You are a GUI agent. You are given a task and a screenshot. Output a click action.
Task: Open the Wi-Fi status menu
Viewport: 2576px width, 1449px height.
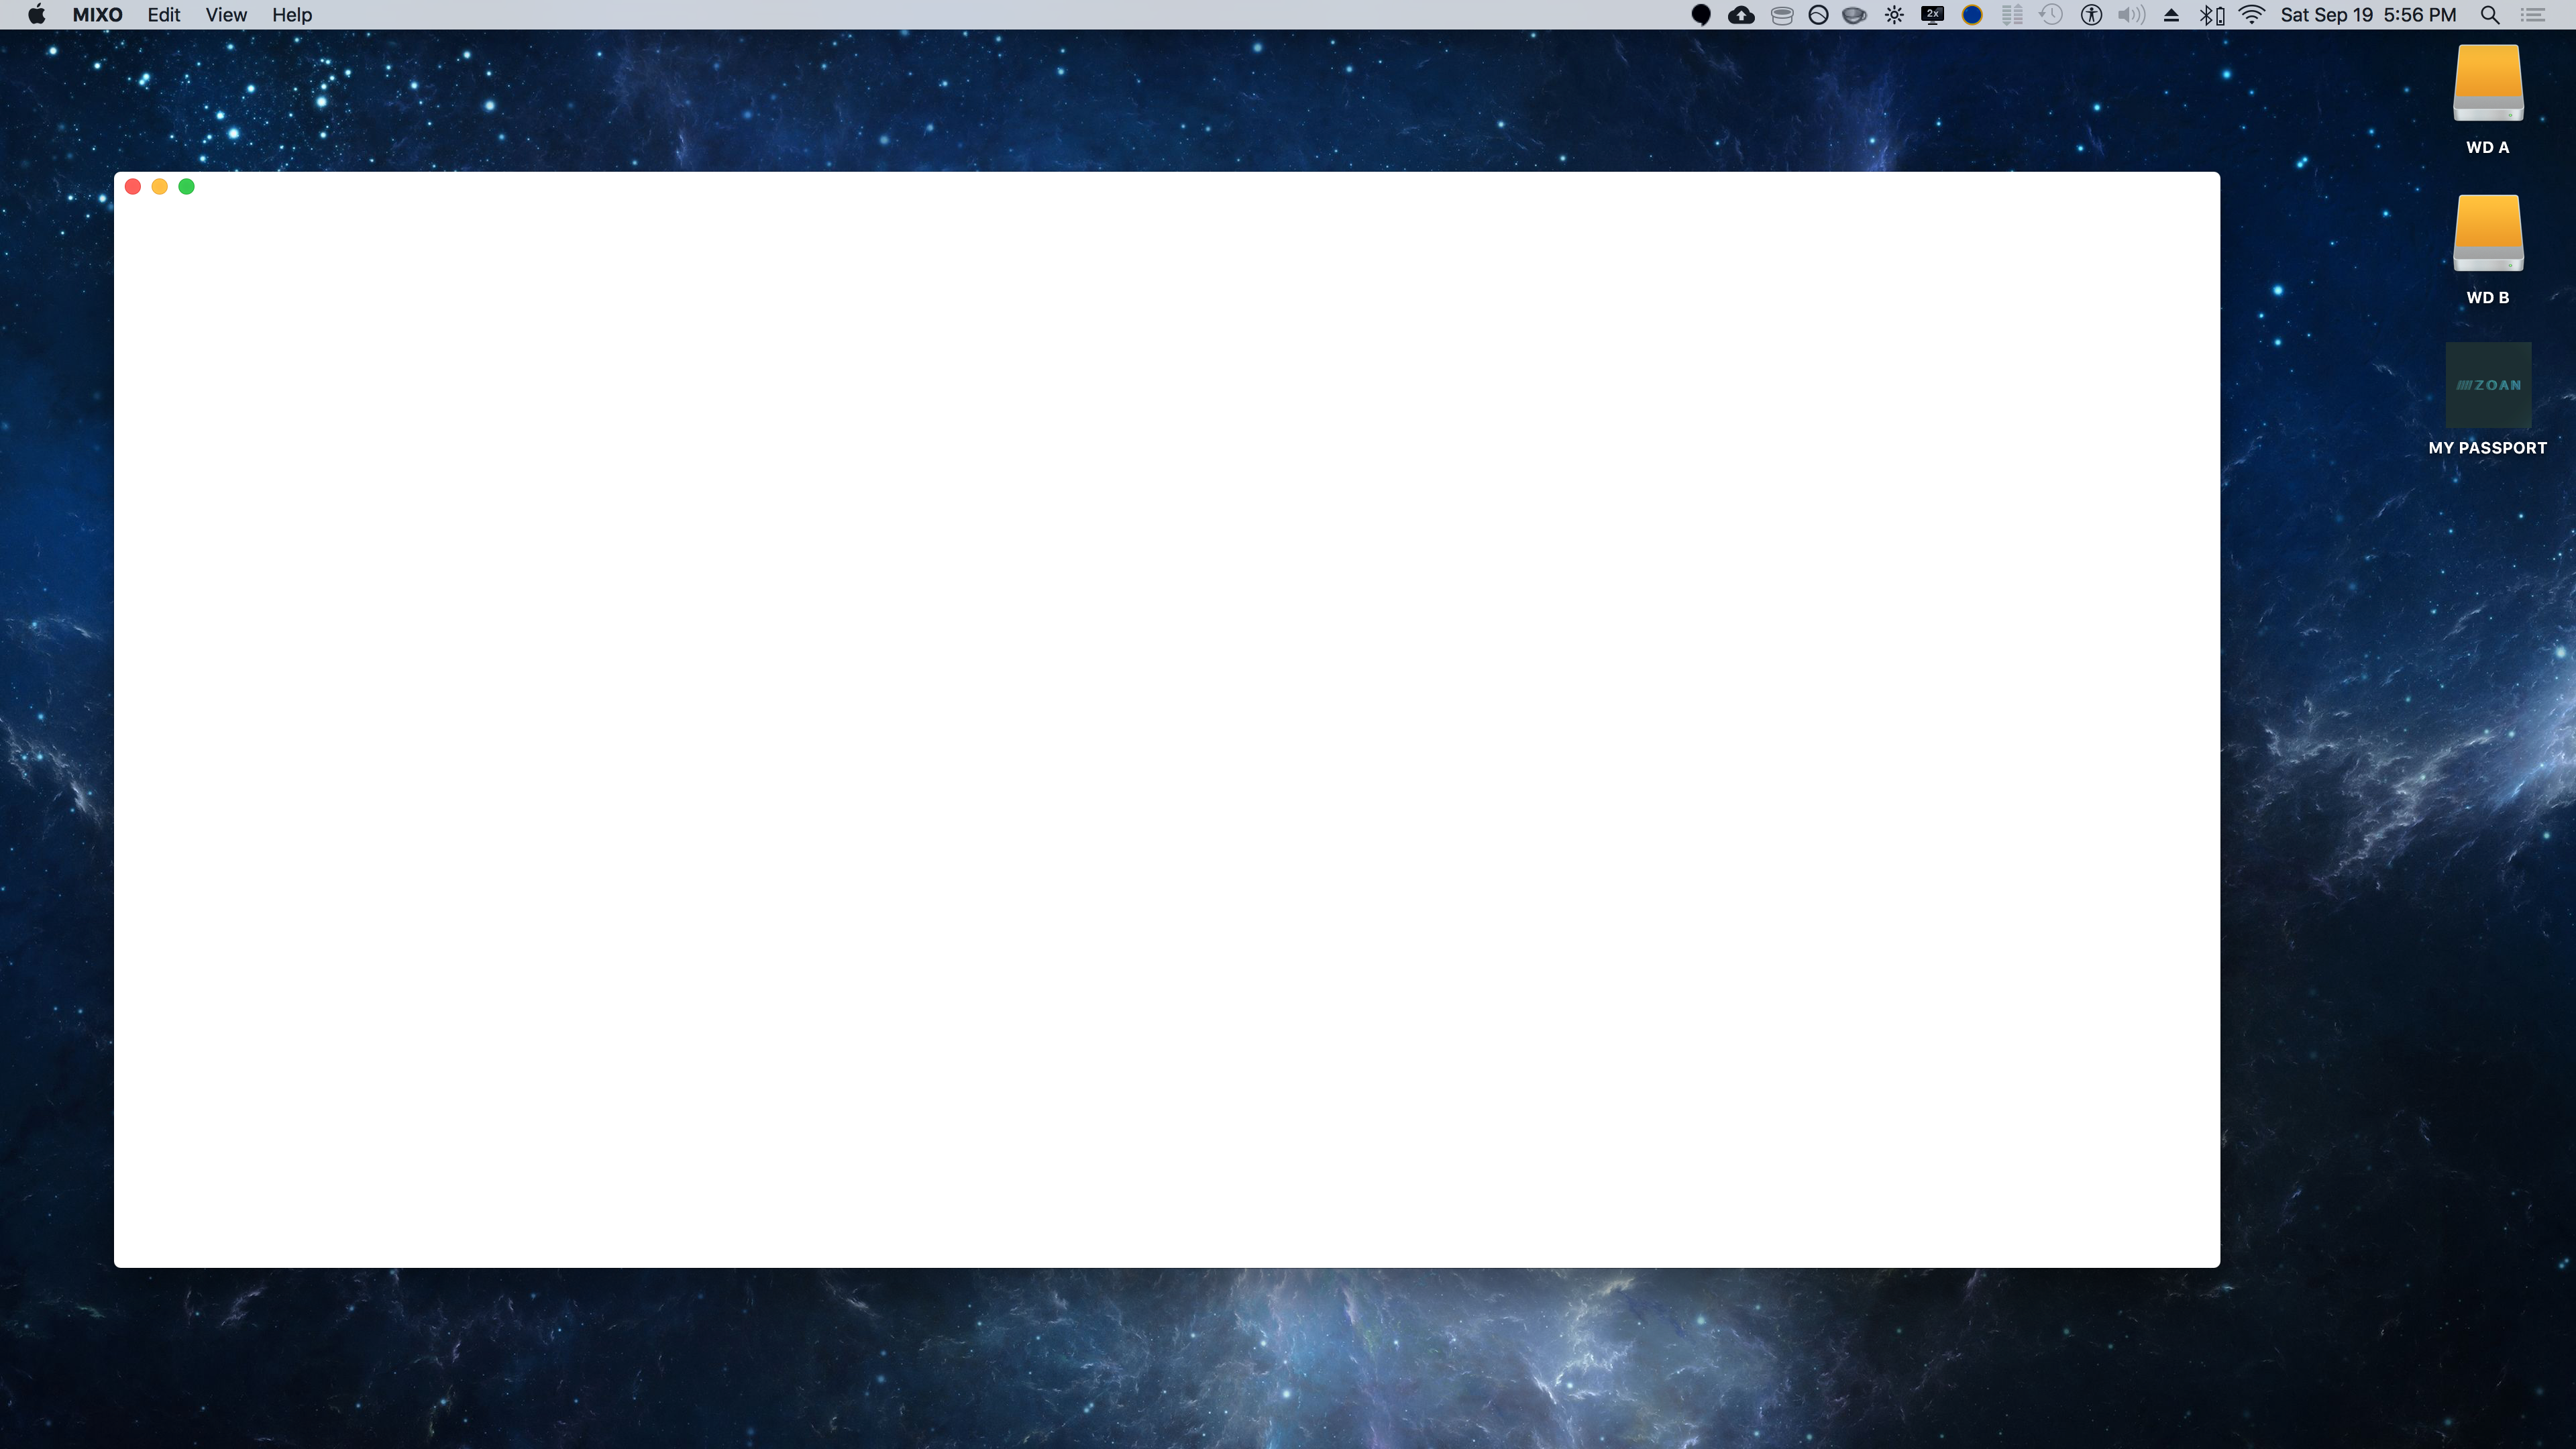coord(2252,15)
